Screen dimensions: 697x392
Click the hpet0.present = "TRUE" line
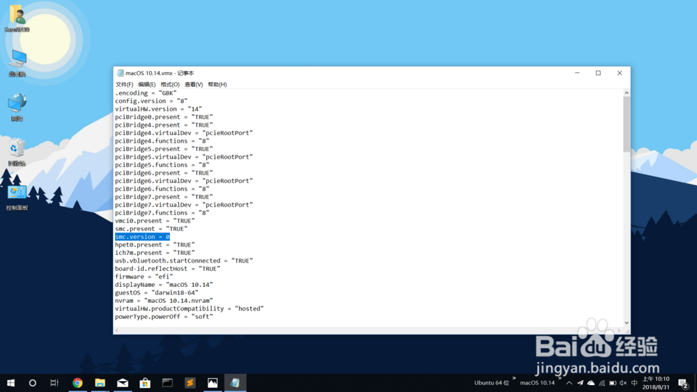coord(155,244)
